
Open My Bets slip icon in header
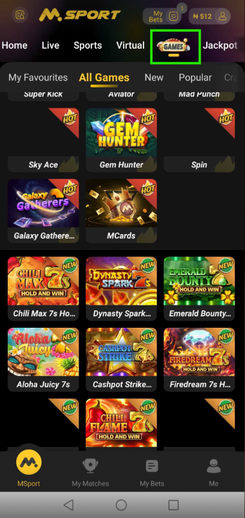[x=174, y=16]
